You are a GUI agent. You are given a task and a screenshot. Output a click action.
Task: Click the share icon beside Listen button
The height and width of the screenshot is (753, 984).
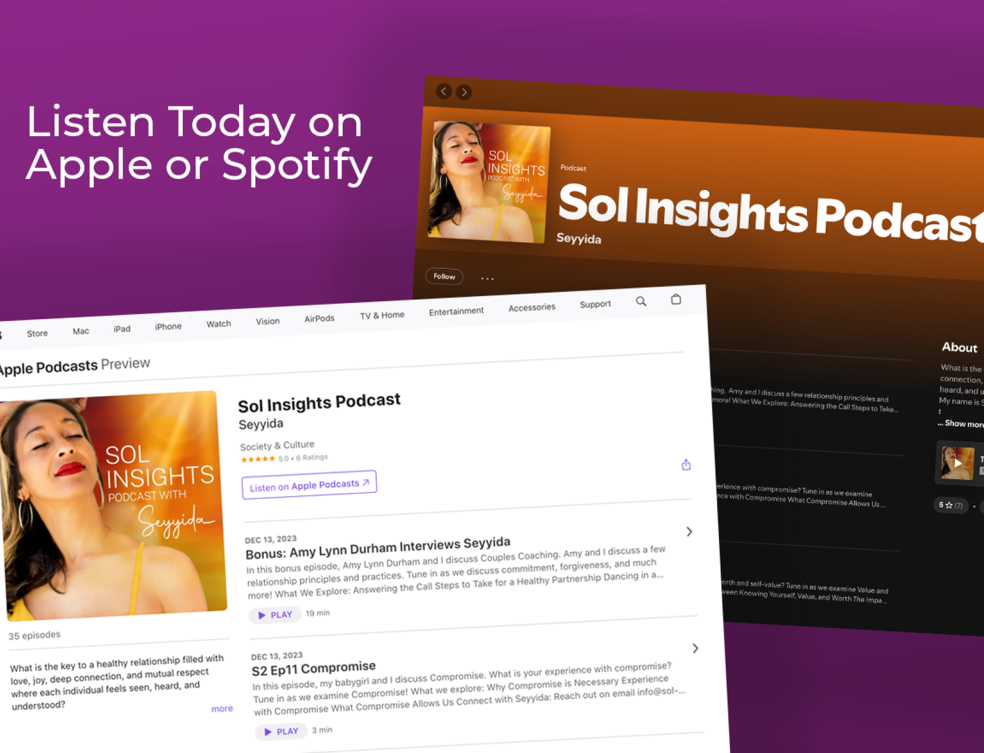pos(686,464)
